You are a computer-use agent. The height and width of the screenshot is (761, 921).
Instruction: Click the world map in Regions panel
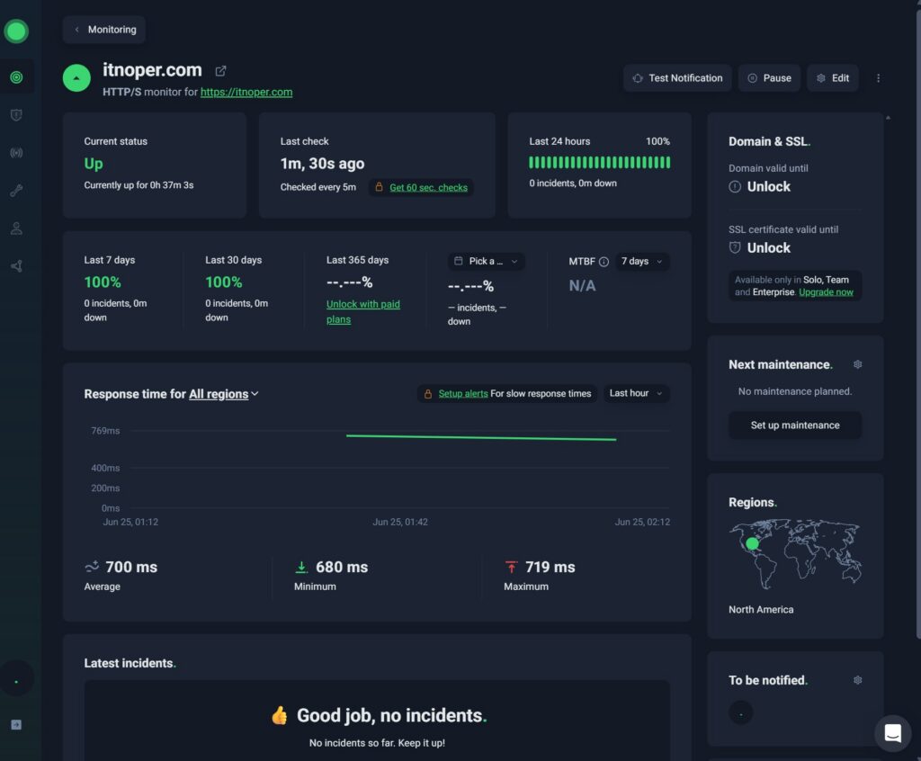(795, 553)
